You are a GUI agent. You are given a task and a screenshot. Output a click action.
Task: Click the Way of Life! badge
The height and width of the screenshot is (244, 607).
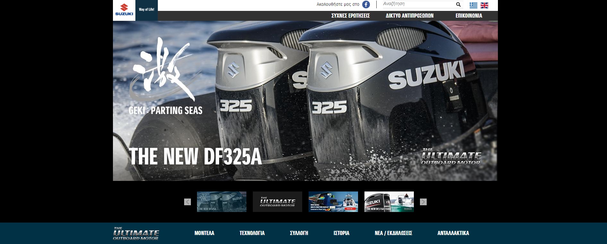coord(147,10)
